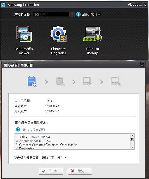
Task: Open the Multimedia Viewer icon
Action: coord(24,34)
